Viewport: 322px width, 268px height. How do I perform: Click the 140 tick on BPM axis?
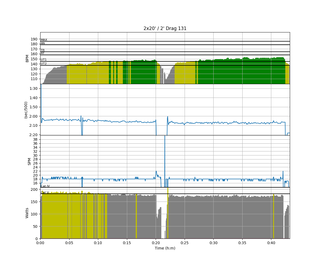pos(34,64)
